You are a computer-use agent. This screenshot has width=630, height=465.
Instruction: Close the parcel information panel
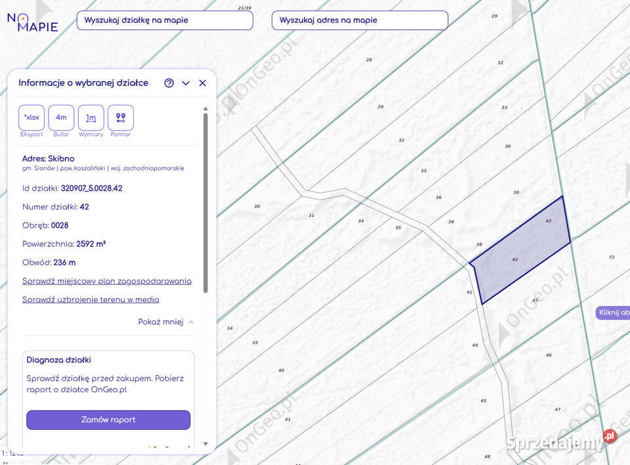pos(202,83)
